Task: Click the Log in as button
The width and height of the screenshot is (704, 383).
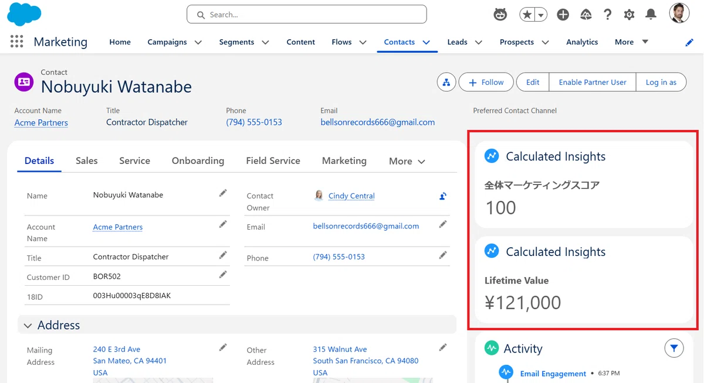Action: [x=661, y=83]
